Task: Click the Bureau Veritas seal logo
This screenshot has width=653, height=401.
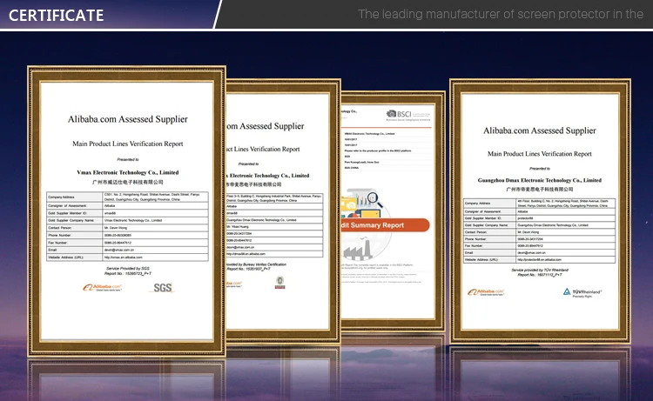Action: (280, 283)
